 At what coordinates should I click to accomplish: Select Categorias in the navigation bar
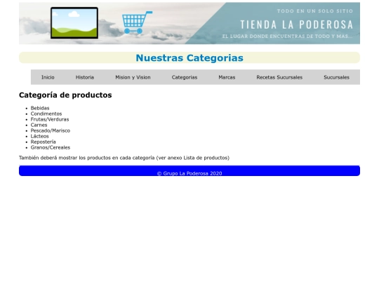tap(185, 77)
